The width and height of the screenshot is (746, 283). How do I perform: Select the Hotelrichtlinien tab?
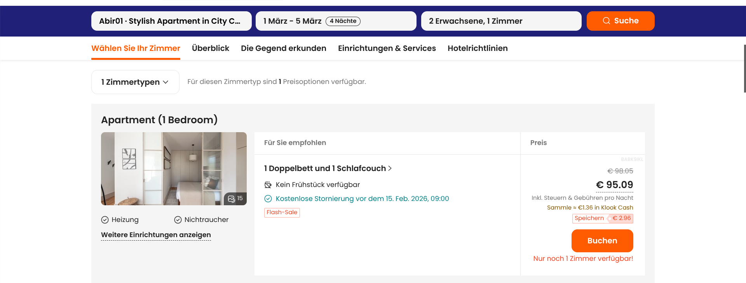tap(478, 48)
